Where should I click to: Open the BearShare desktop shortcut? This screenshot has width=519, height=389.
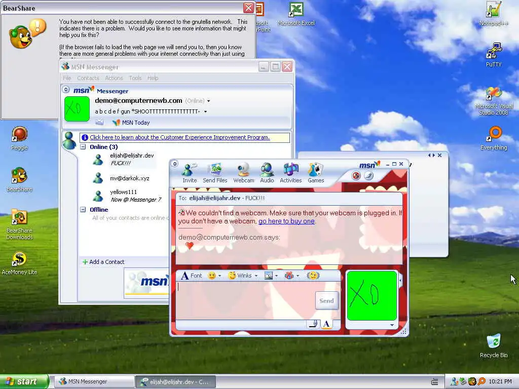[x=19, y=180]
